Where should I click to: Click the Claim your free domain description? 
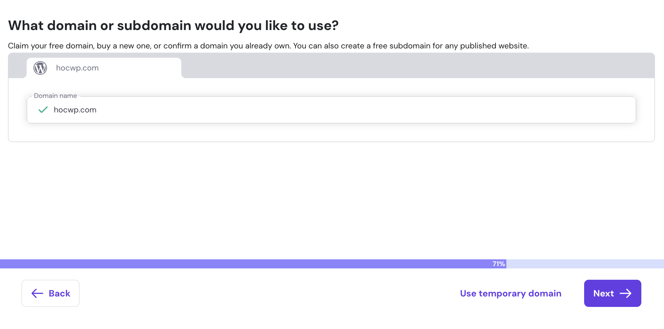(268, 46)
